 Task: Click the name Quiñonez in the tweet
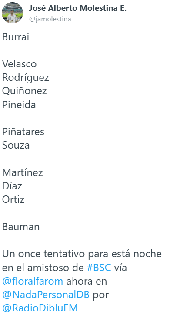tap(24, 91)
